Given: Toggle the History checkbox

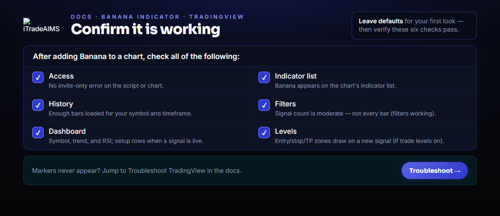Looking at the screenshot, I should click(x=38, y=105).
